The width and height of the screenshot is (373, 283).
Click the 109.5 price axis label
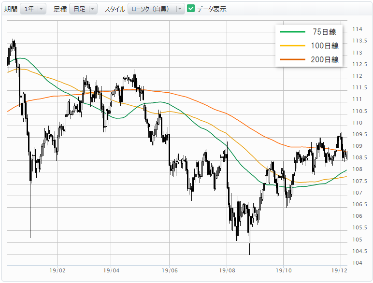tap(359, 134)
